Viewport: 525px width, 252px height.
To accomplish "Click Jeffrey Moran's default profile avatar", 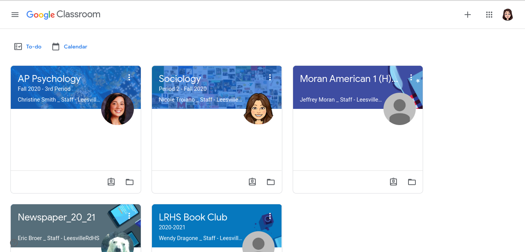I will point(400,109).
